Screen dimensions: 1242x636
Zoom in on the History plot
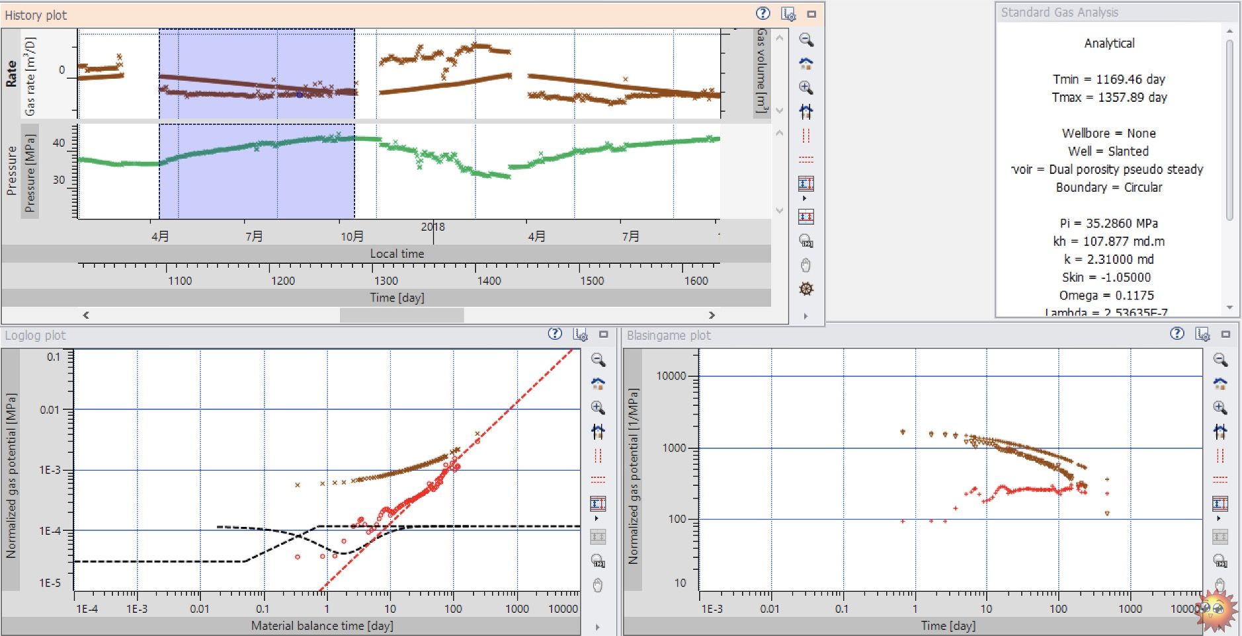coord(806,87)
